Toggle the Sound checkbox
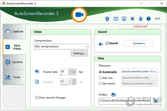The height and width of the screenshot is (111, 167). pyautogui.click(x=107, y=43)
